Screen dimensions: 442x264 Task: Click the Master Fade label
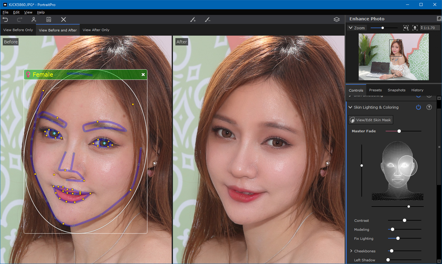coord(363,131)
